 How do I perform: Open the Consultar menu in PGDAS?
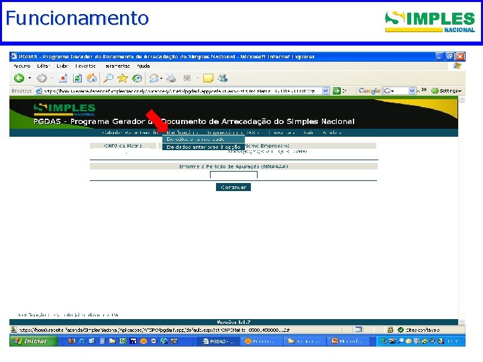point(281,133)
